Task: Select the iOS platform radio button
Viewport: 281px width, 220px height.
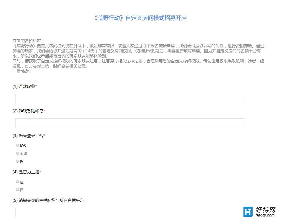Action: tap(17, 145)
